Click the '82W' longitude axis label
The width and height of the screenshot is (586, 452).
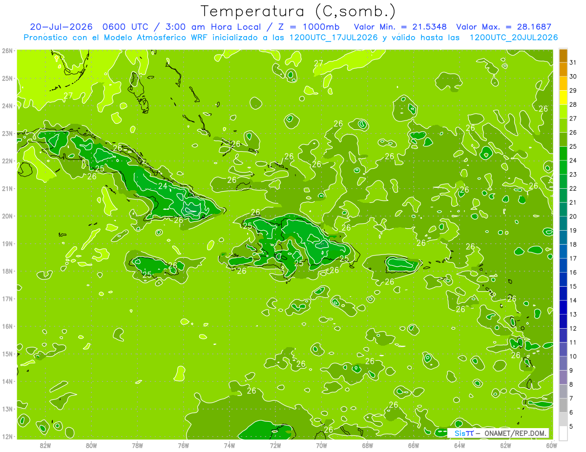coord(45,445)
